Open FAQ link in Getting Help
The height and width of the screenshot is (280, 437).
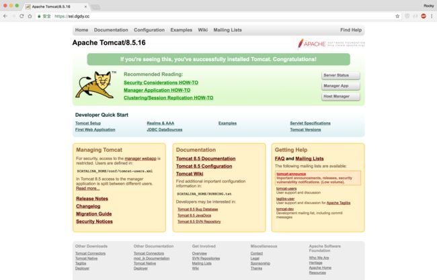[280, 158]
